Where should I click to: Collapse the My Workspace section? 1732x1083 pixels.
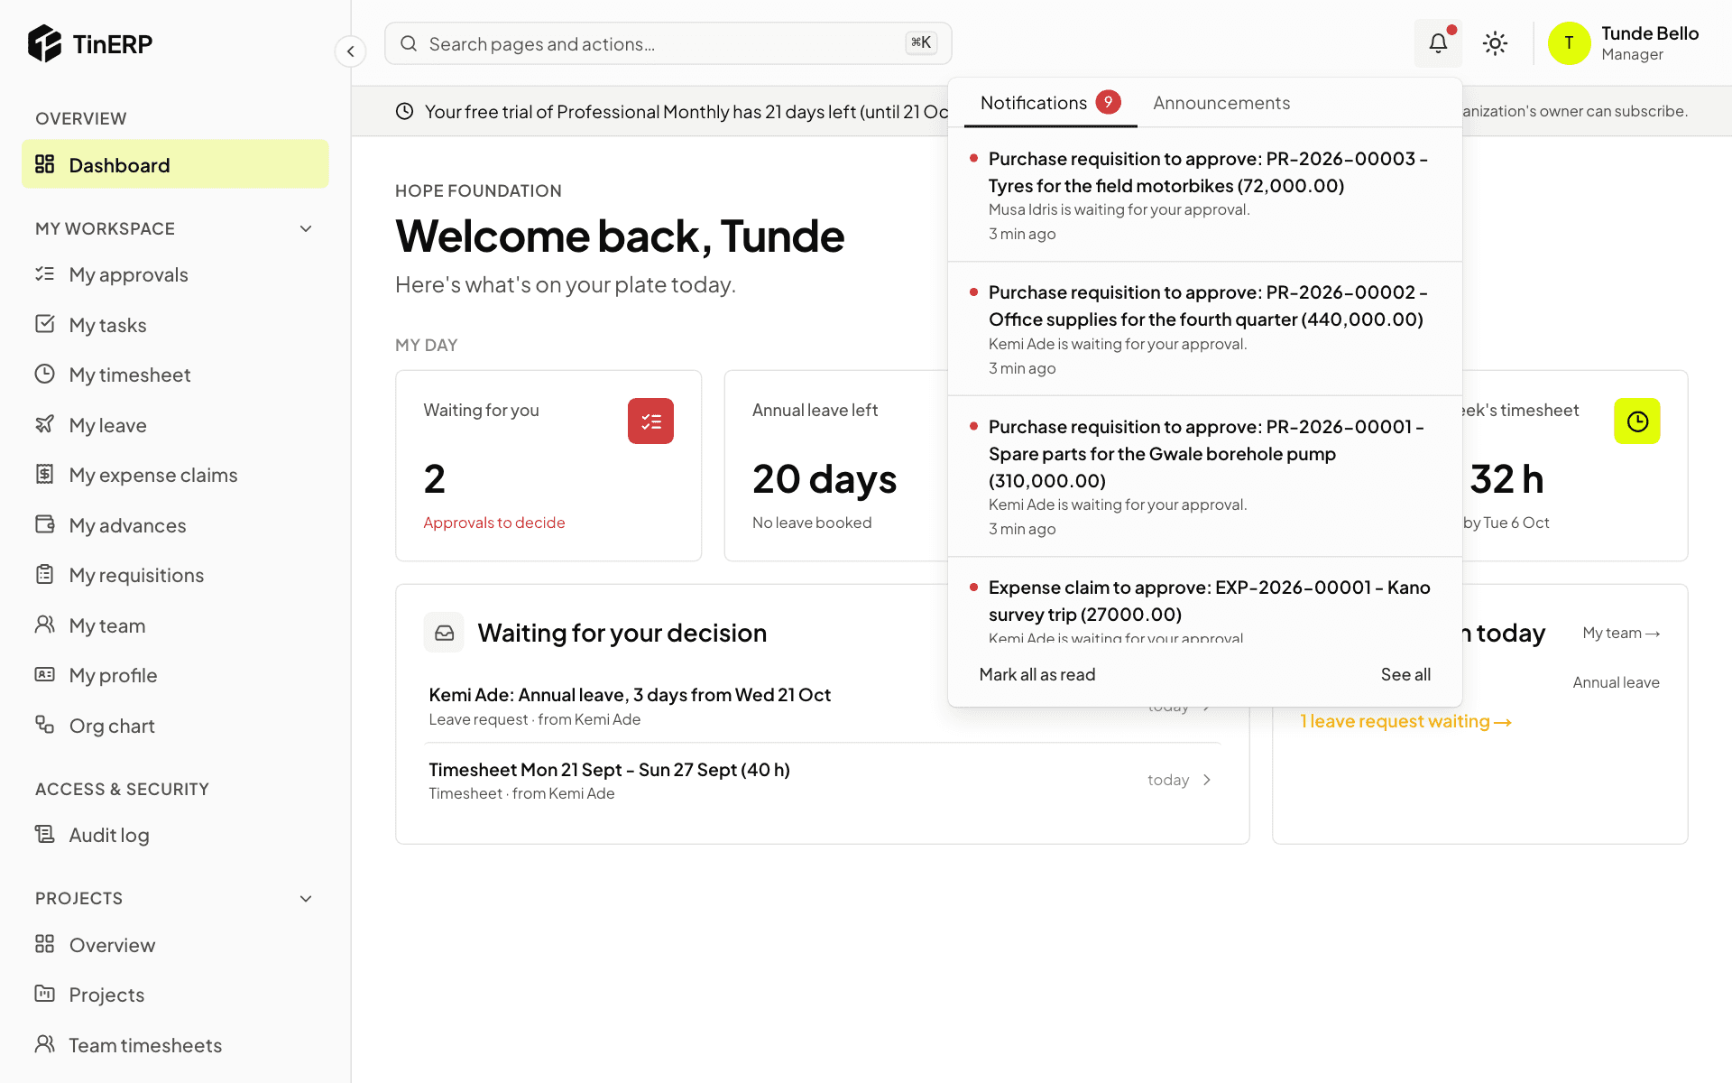pos(306,229)
